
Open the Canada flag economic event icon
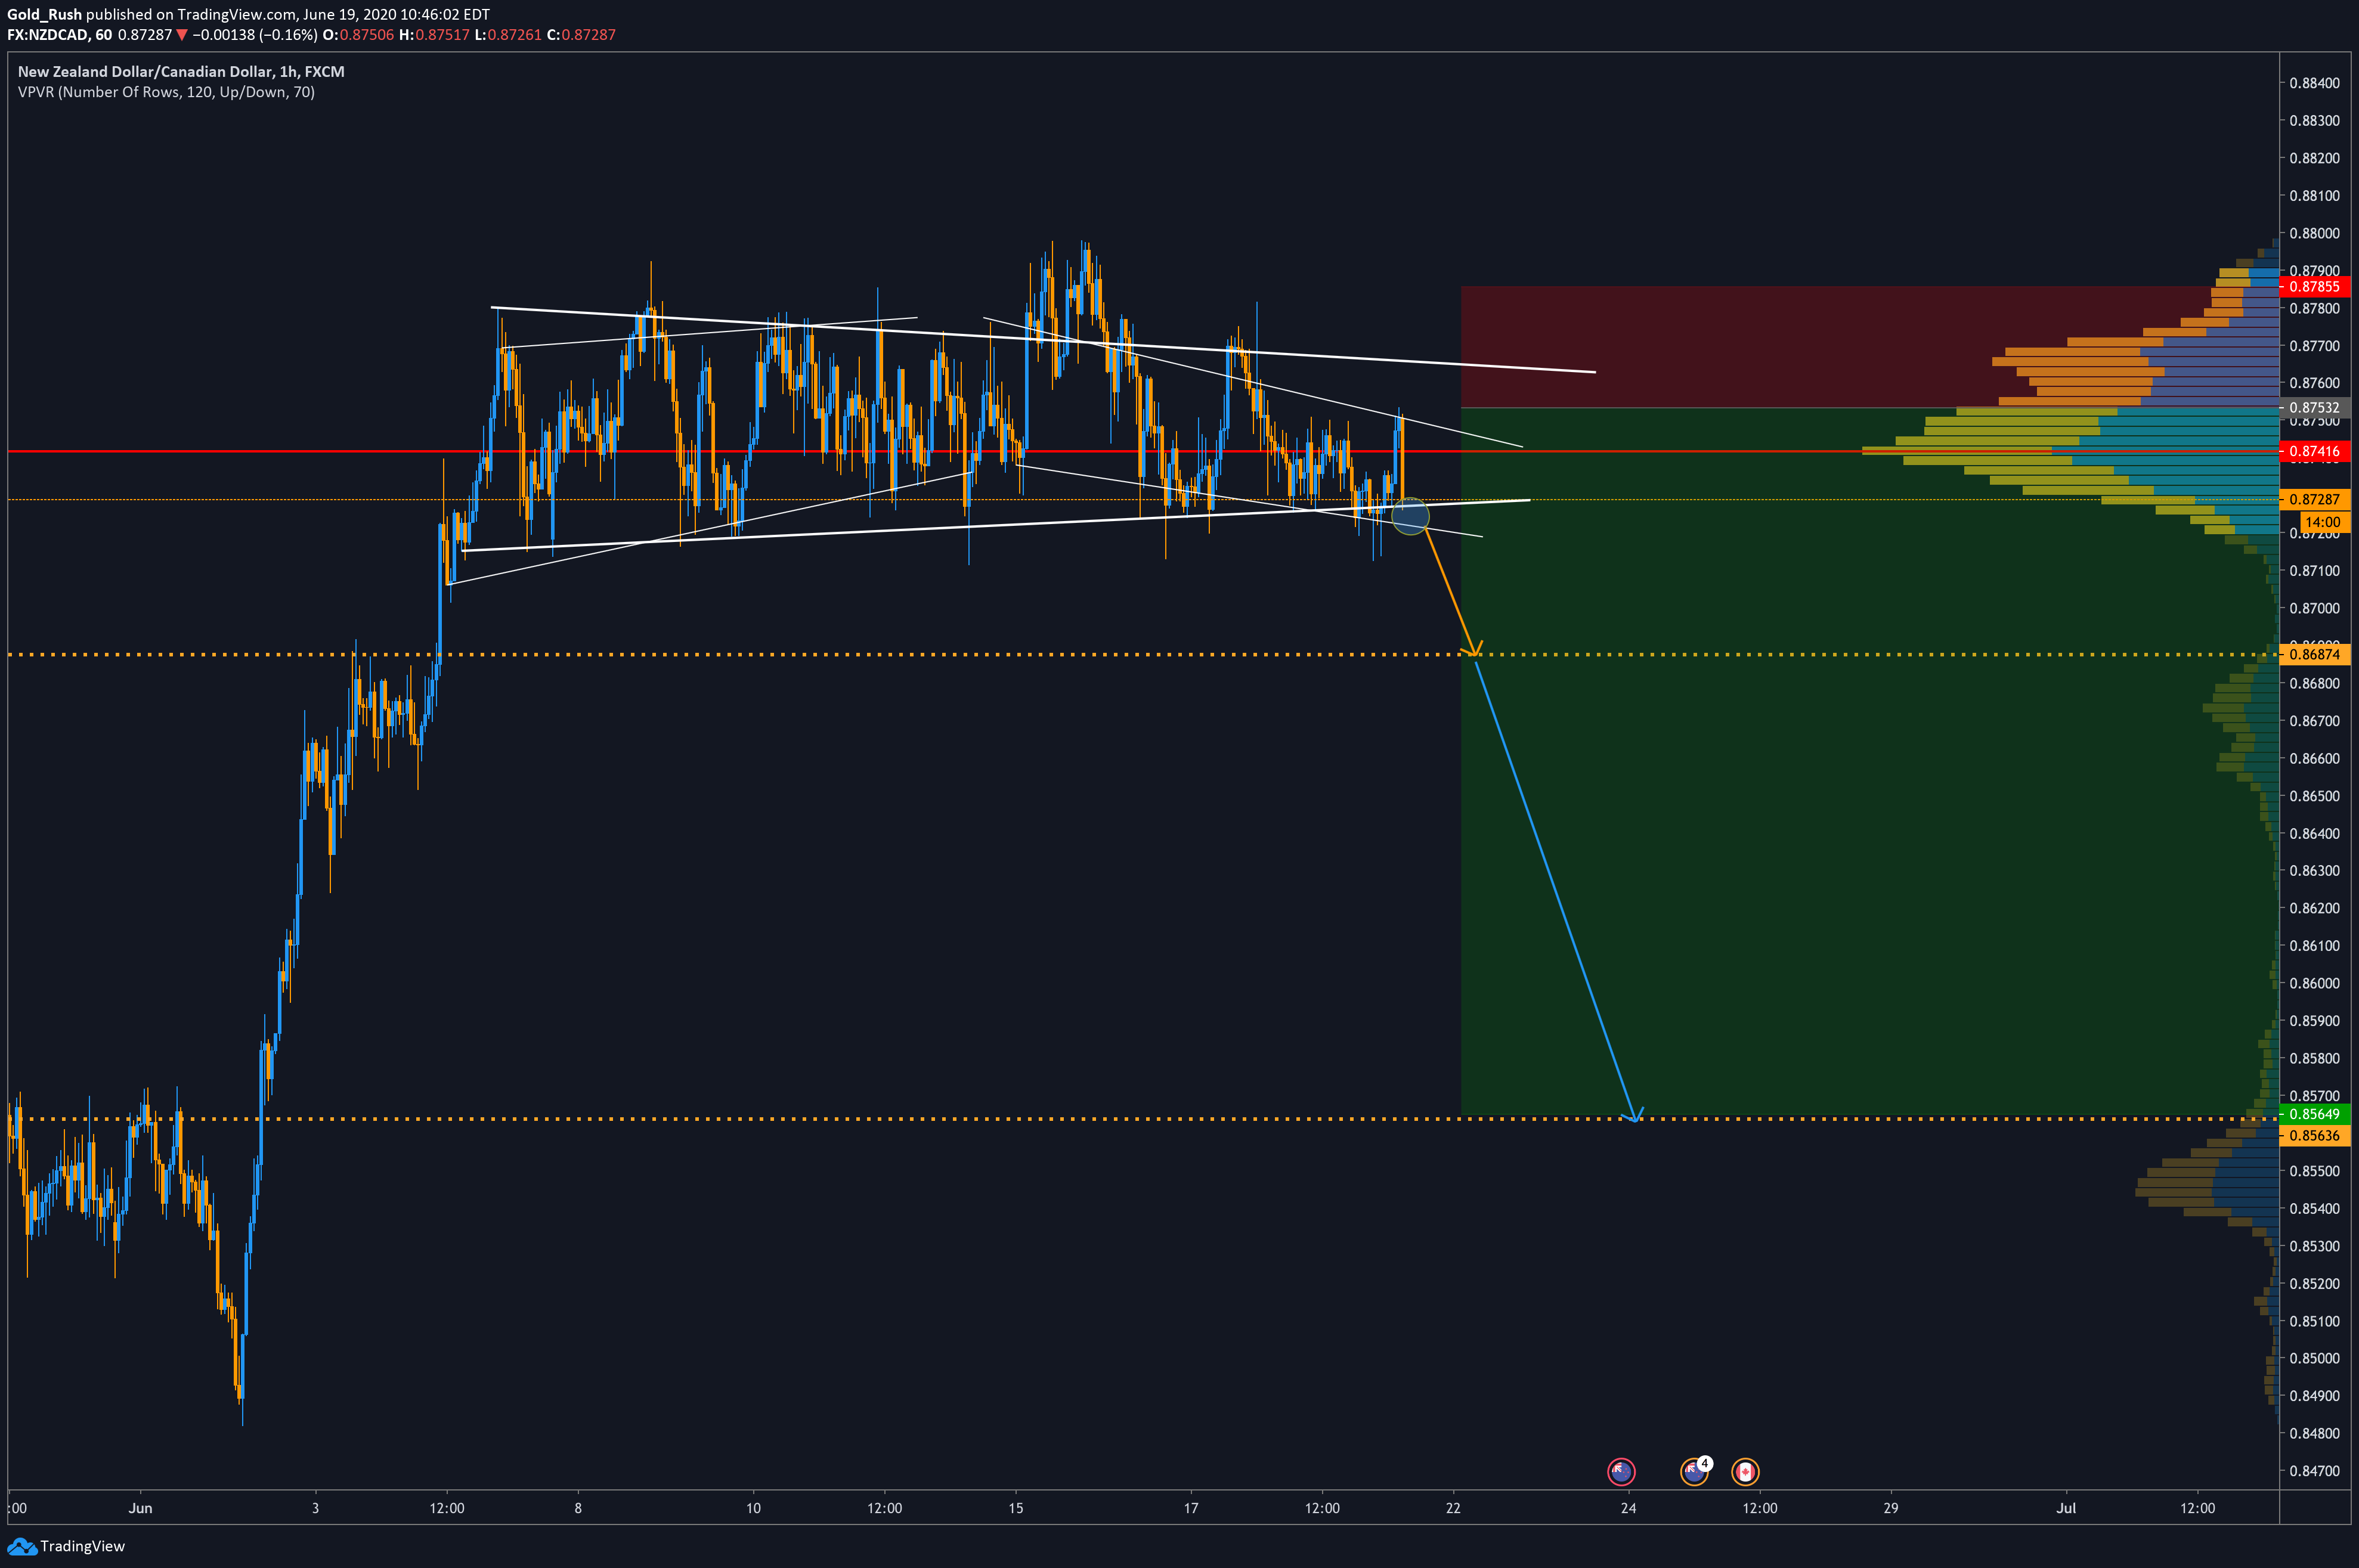(1745, 1471)
